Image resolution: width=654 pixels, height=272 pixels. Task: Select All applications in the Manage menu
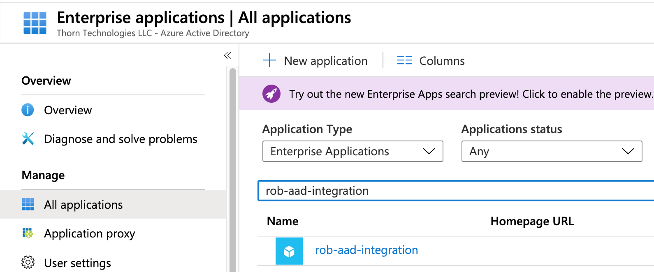point(113,204)
